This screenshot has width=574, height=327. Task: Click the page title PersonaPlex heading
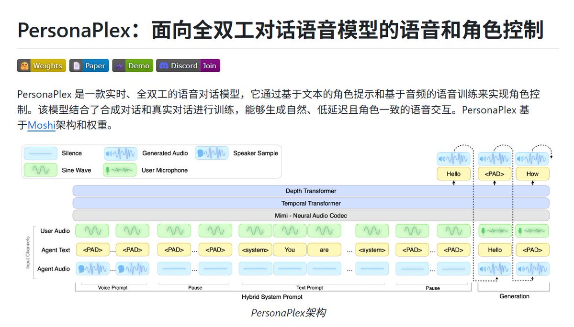281,30
